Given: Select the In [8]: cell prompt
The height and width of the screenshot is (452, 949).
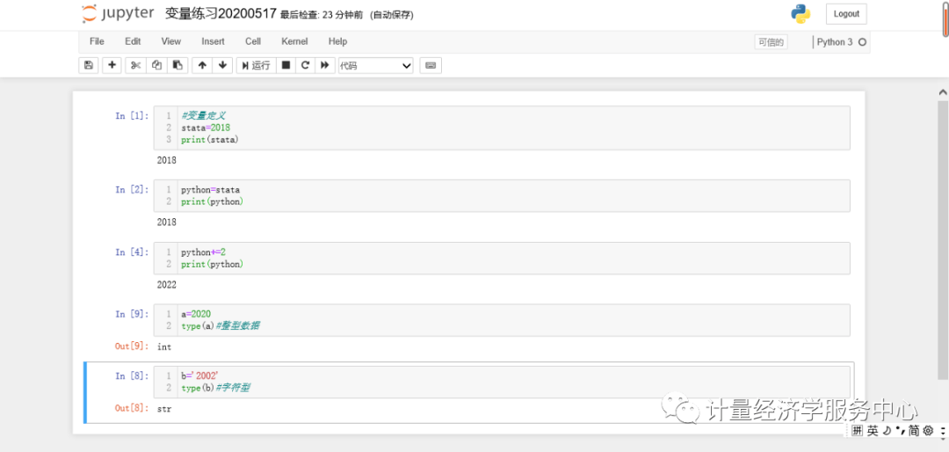Looking at the screenshot, I should click(131, 375).
